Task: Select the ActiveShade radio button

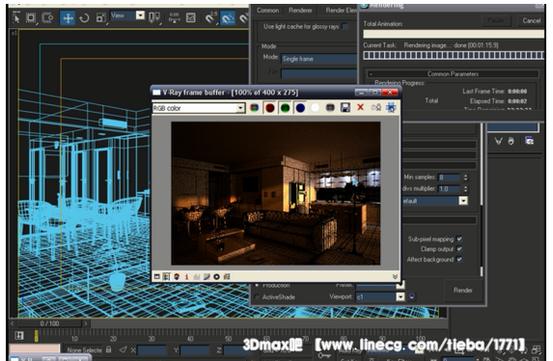Action: click(257, 296)
